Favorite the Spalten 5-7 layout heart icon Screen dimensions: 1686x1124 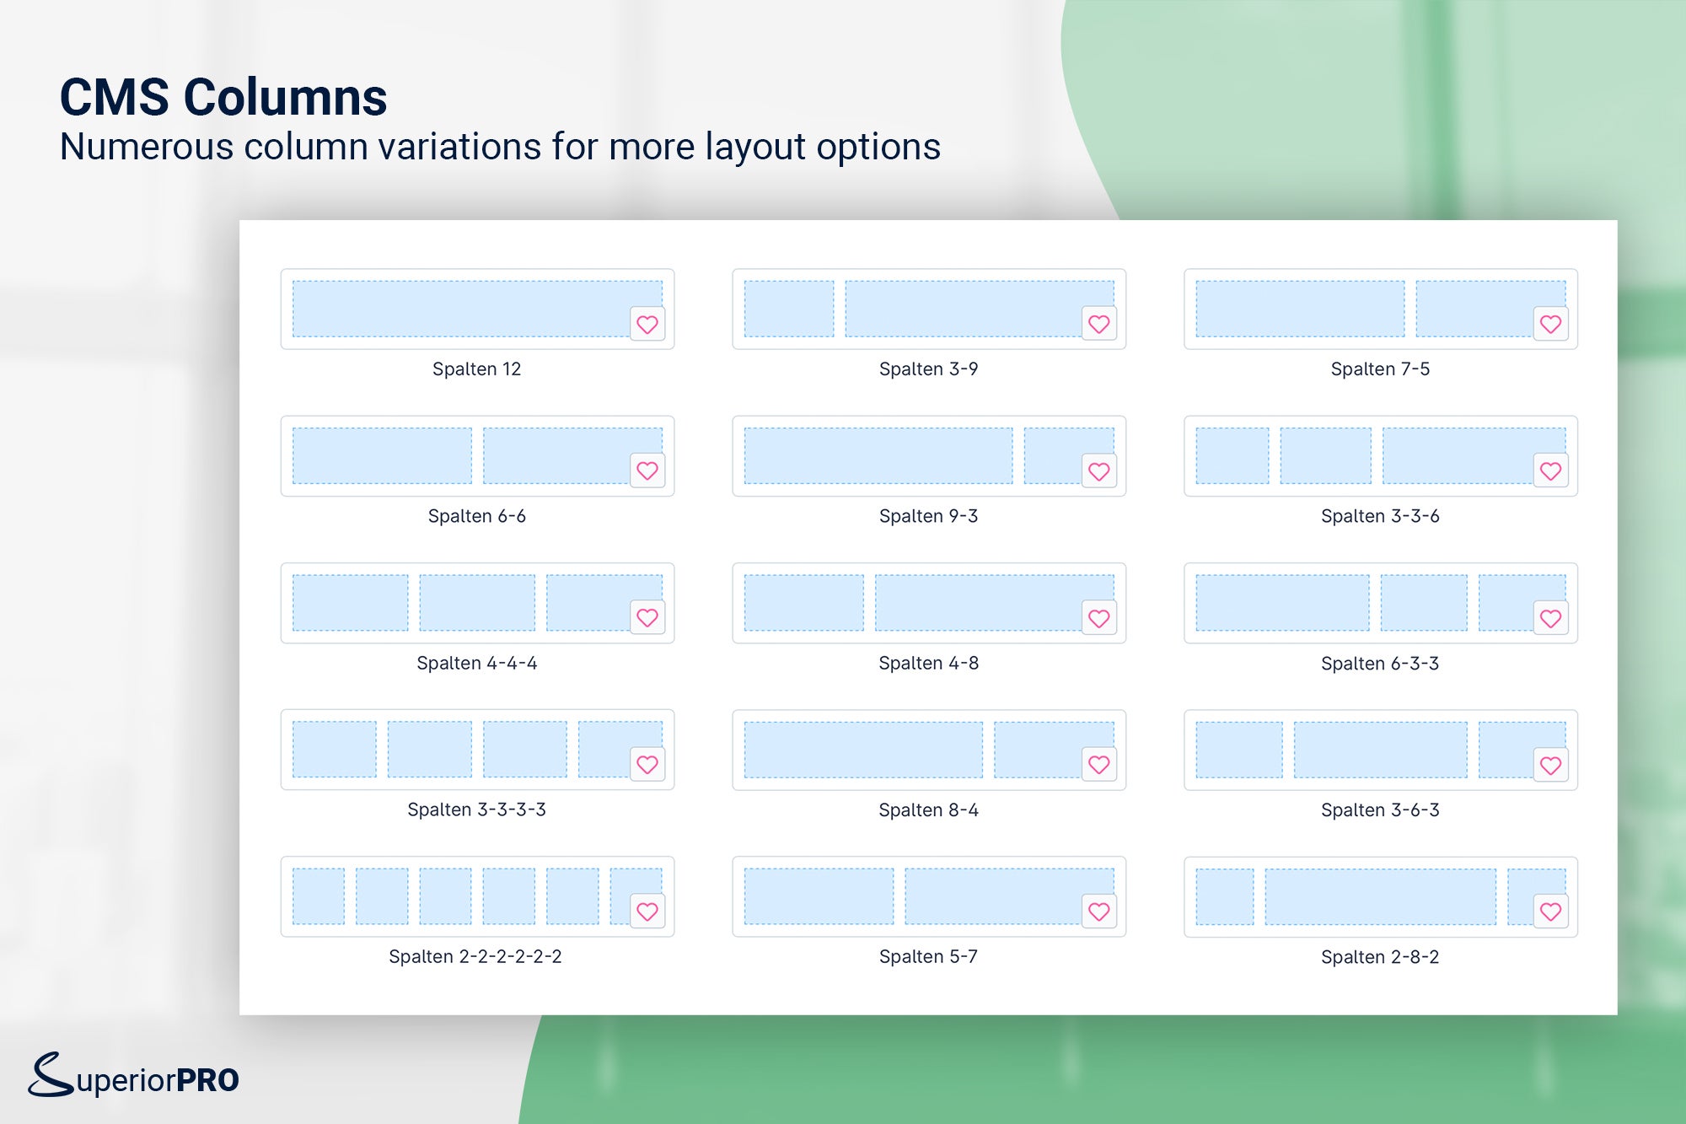1099,911
